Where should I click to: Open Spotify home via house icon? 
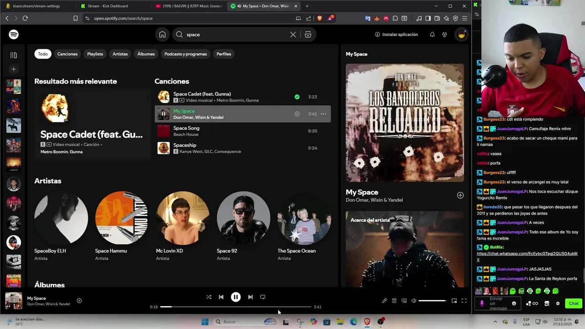click(x=162, y=34)
